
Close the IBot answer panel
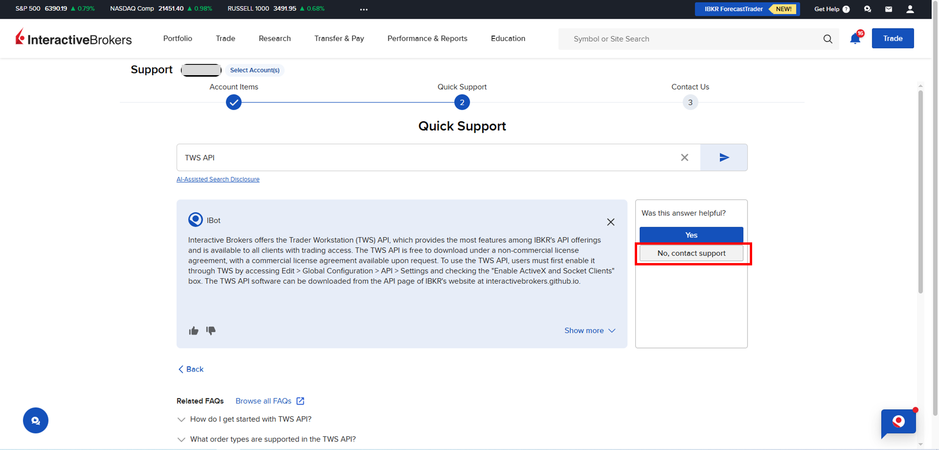click(x=610, y=222)
